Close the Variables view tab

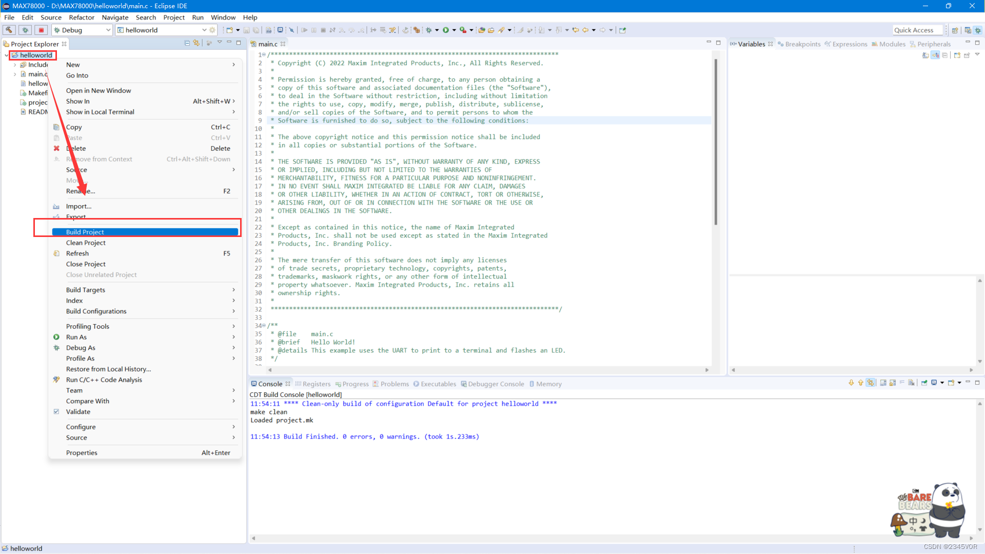(x=771, y=44)
